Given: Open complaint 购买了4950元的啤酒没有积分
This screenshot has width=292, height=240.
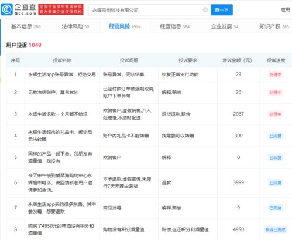Looking at the screenshot, I should tap(61, 229).
